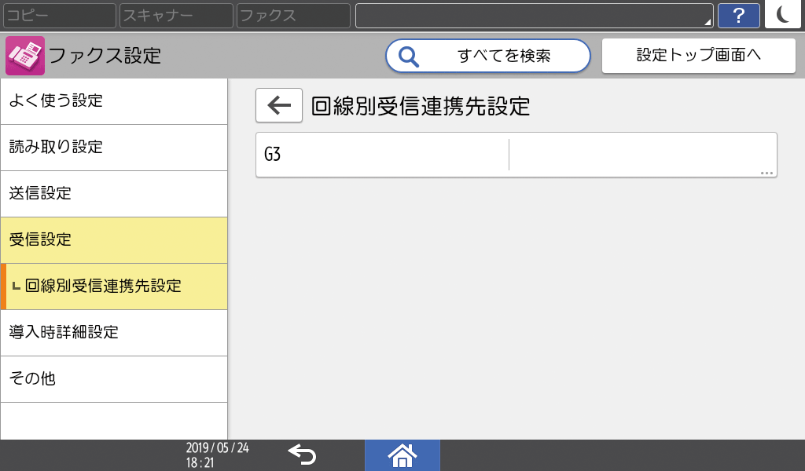Open help with the question mark icon

pos(739,15)
